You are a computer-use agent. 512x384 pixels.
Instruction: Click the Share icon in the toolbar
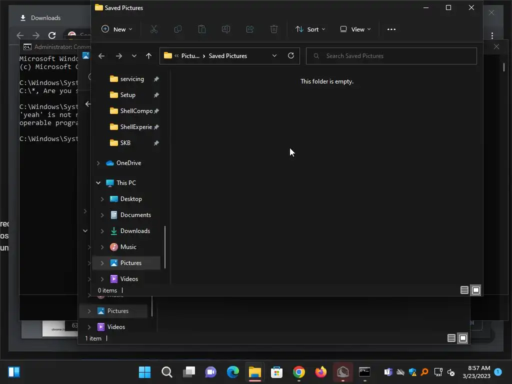point(250,29)
